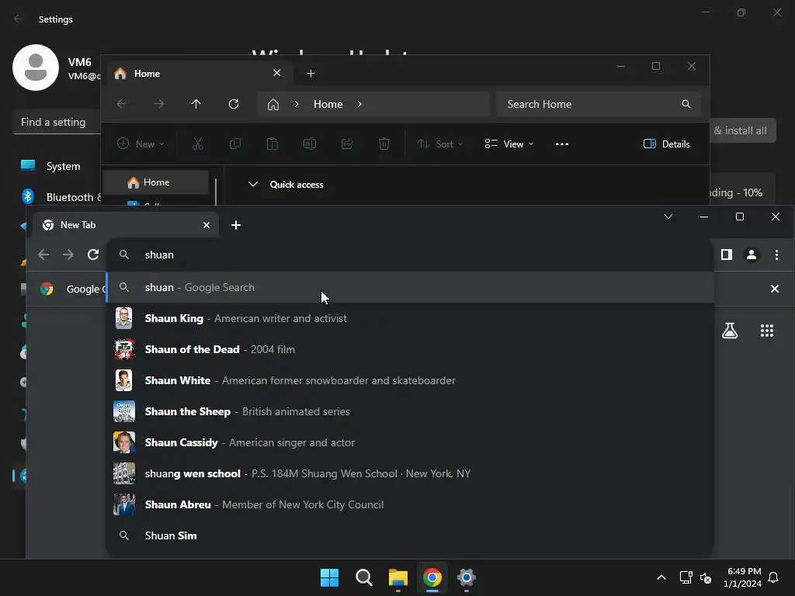Toggle the Details pane button
Image resolution: width=795 pixels, height=596 pixels.
point(666,144)
